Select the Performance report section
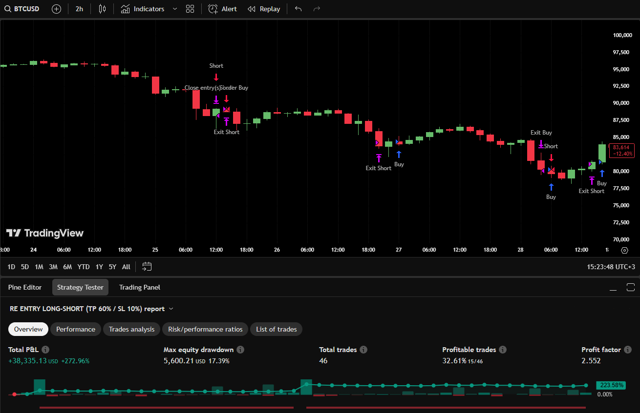 click(x=76, y=329)
